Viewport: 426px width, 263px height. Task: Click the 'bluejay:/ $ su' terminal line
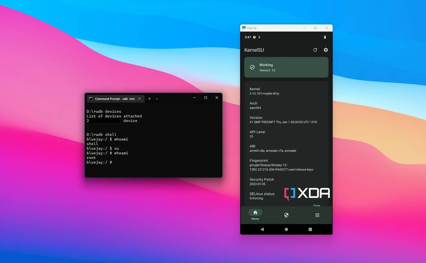103,149
